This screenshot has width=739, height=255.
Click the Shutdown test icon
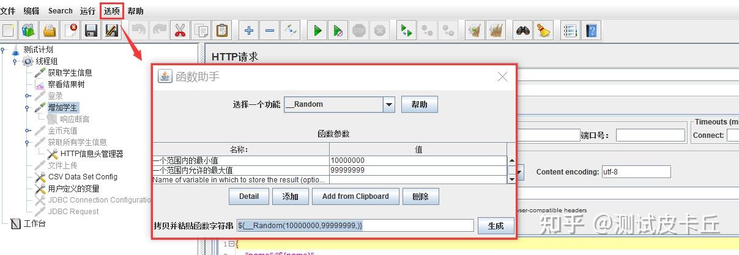coord(380,30)
